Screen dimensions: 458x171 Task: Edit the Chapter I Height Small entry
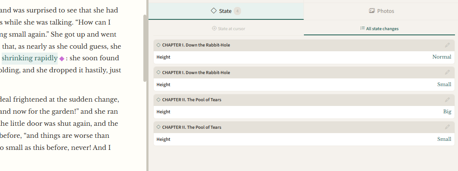click(x=447, y=72)
